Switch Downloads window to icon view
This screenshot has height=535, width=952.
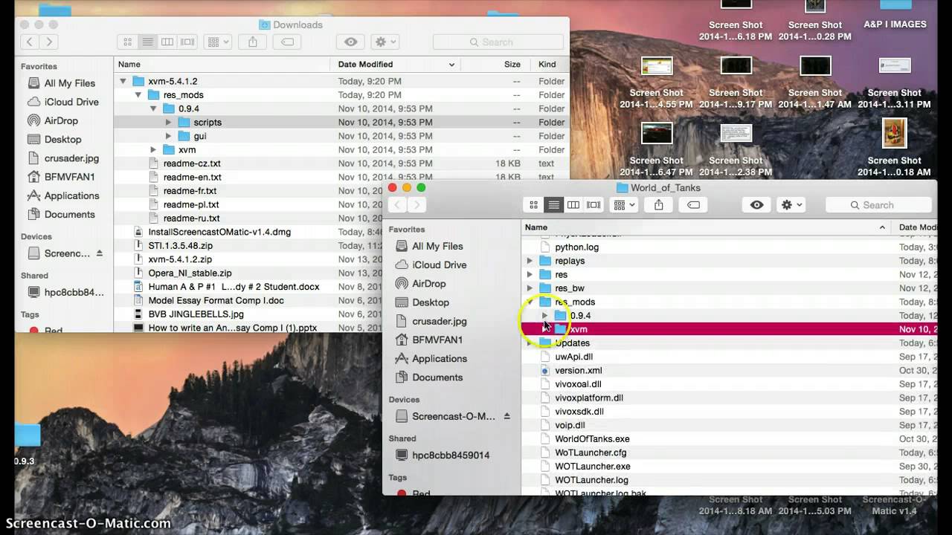point(128,42)
